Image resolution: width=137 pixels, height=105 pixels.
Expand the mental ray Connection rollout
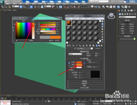point(84,88)
